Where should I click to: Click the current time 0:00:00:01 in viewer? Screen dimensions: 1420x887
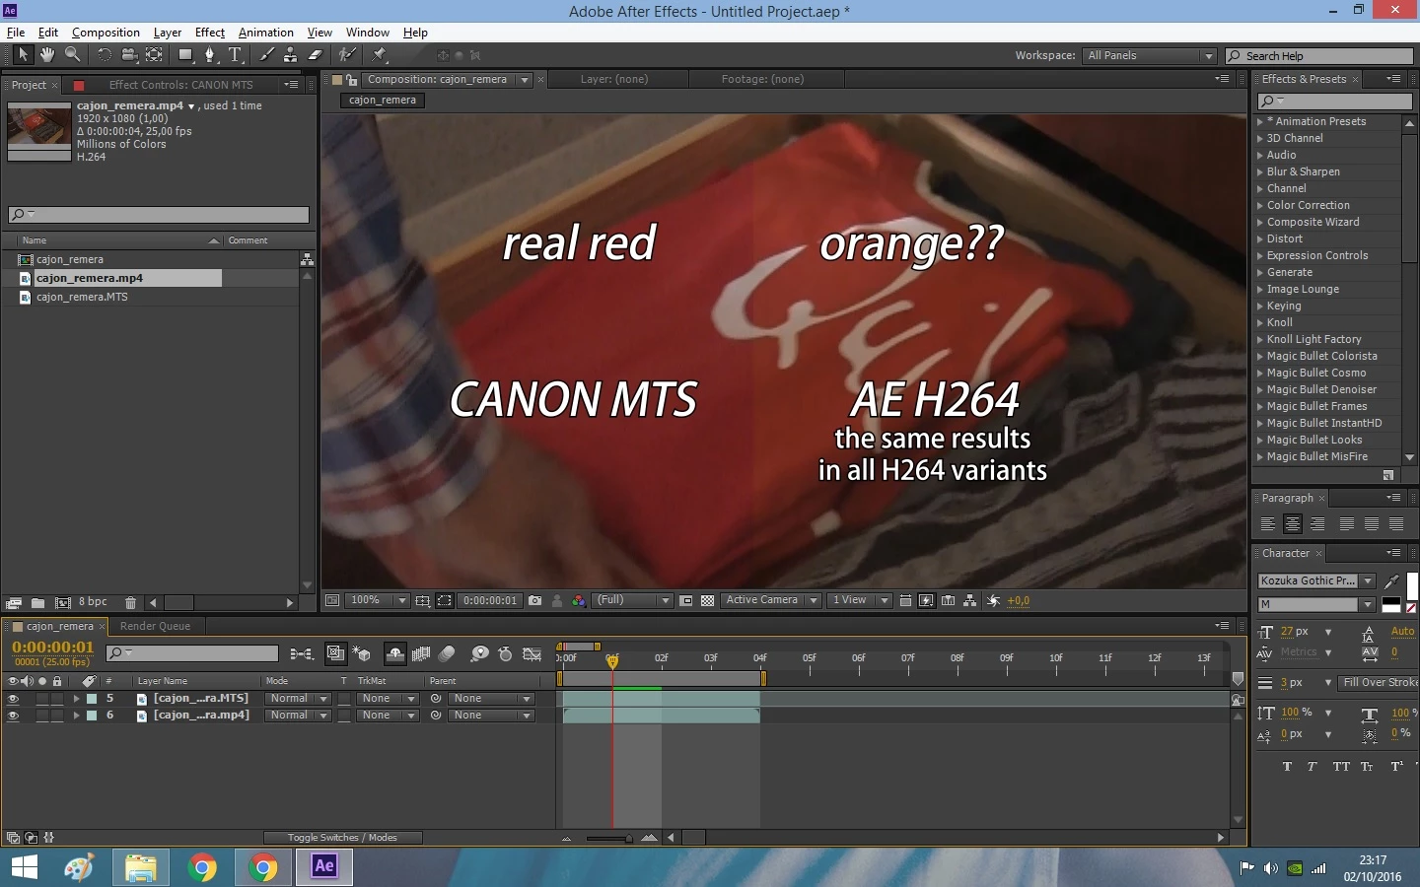pos(490,600)
